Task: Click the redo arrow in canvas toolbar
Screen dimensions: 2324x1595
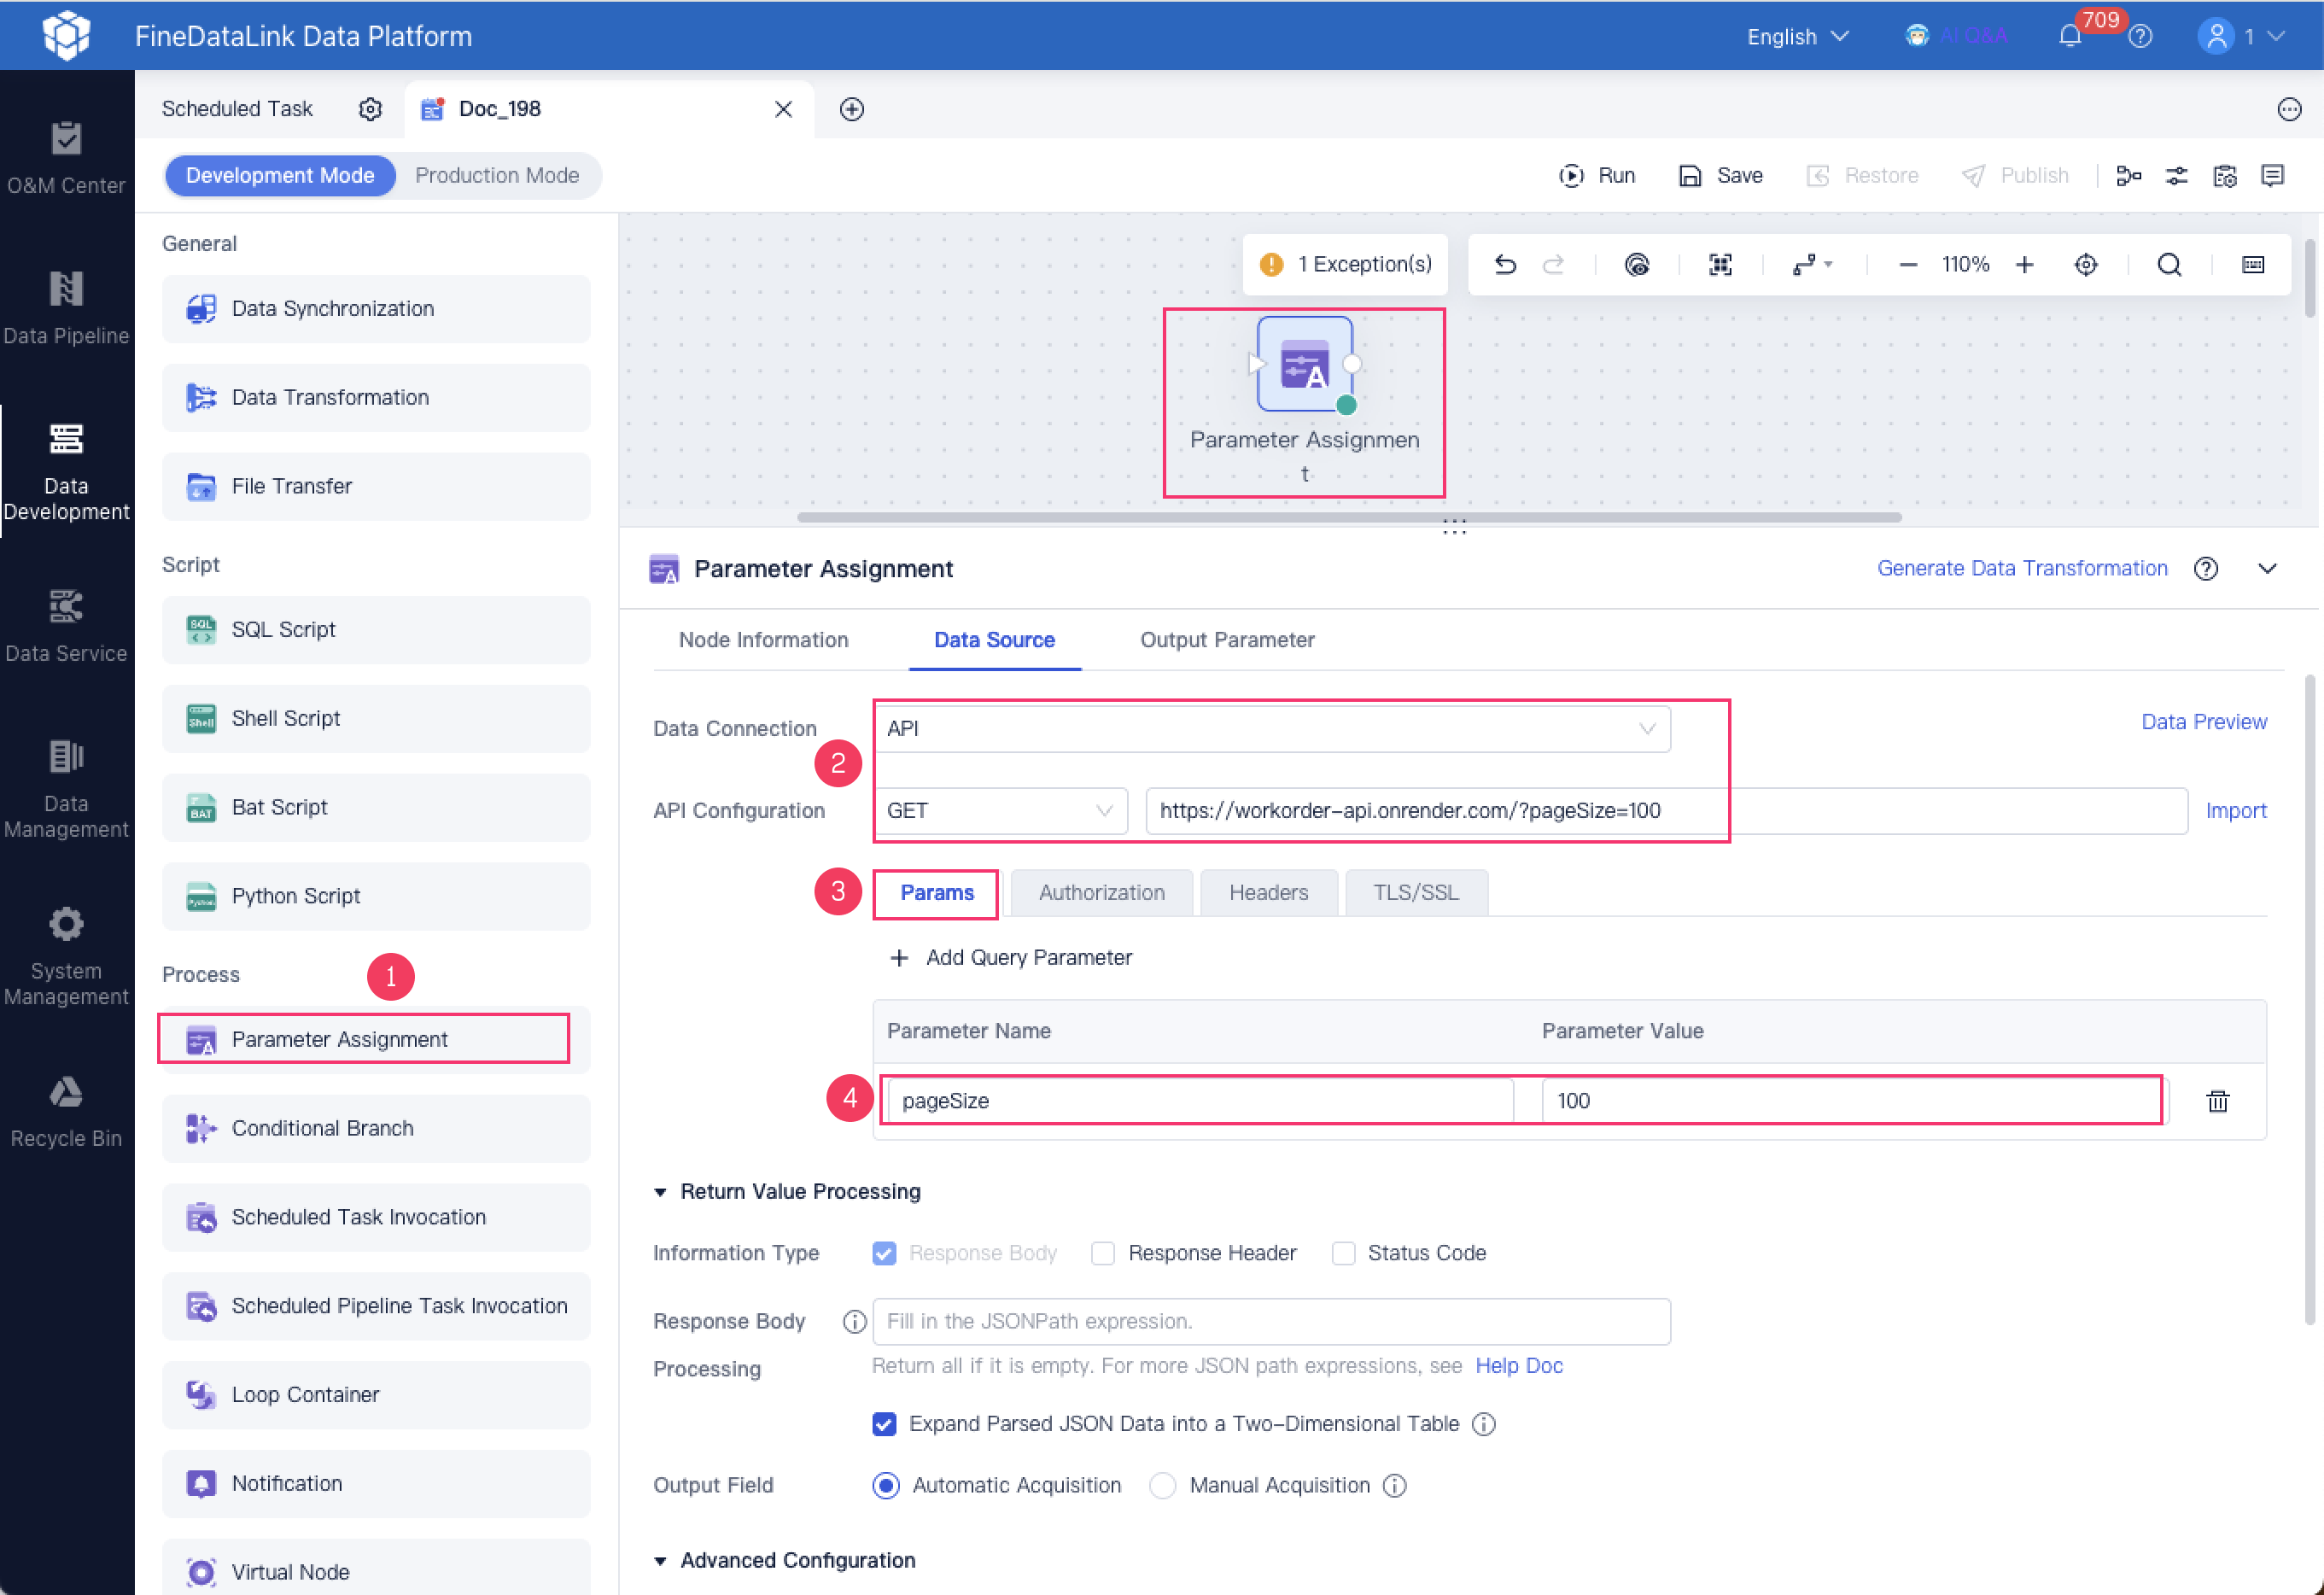Action: point(1553,264)
